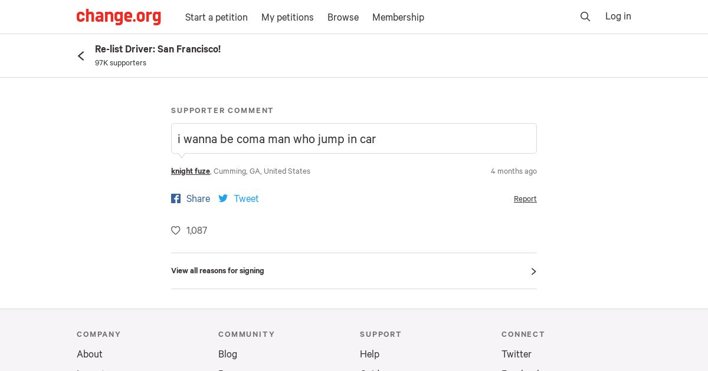708x371 pixels.
Task: Open knight fuze's profile link
Action: (x=190, y=171)
